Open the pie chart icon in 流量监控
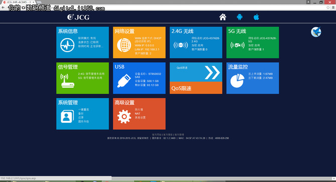 [x=237, y=81]
